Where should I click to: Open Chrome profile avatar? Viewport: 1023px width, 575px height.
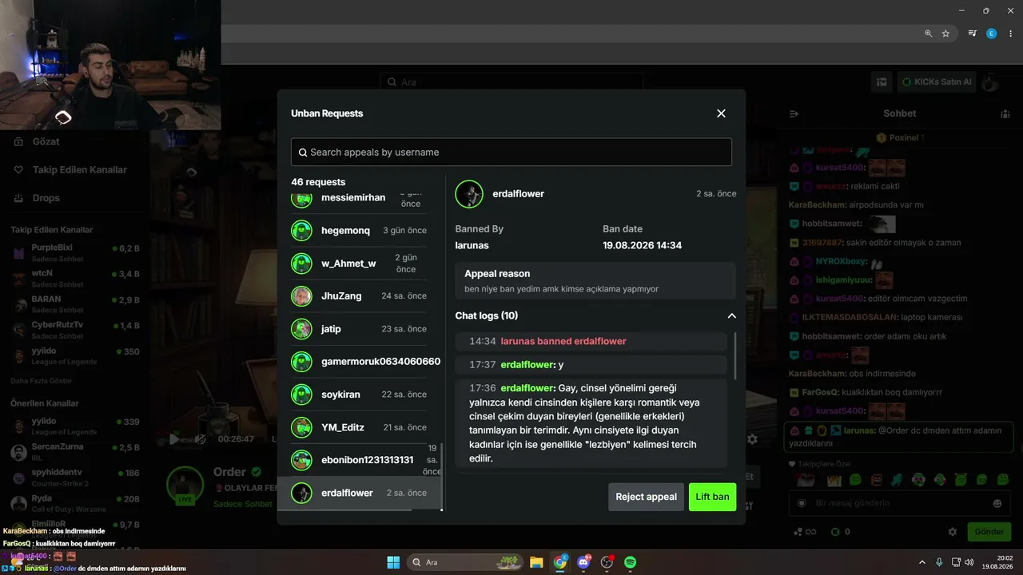[x=991, y=34]
